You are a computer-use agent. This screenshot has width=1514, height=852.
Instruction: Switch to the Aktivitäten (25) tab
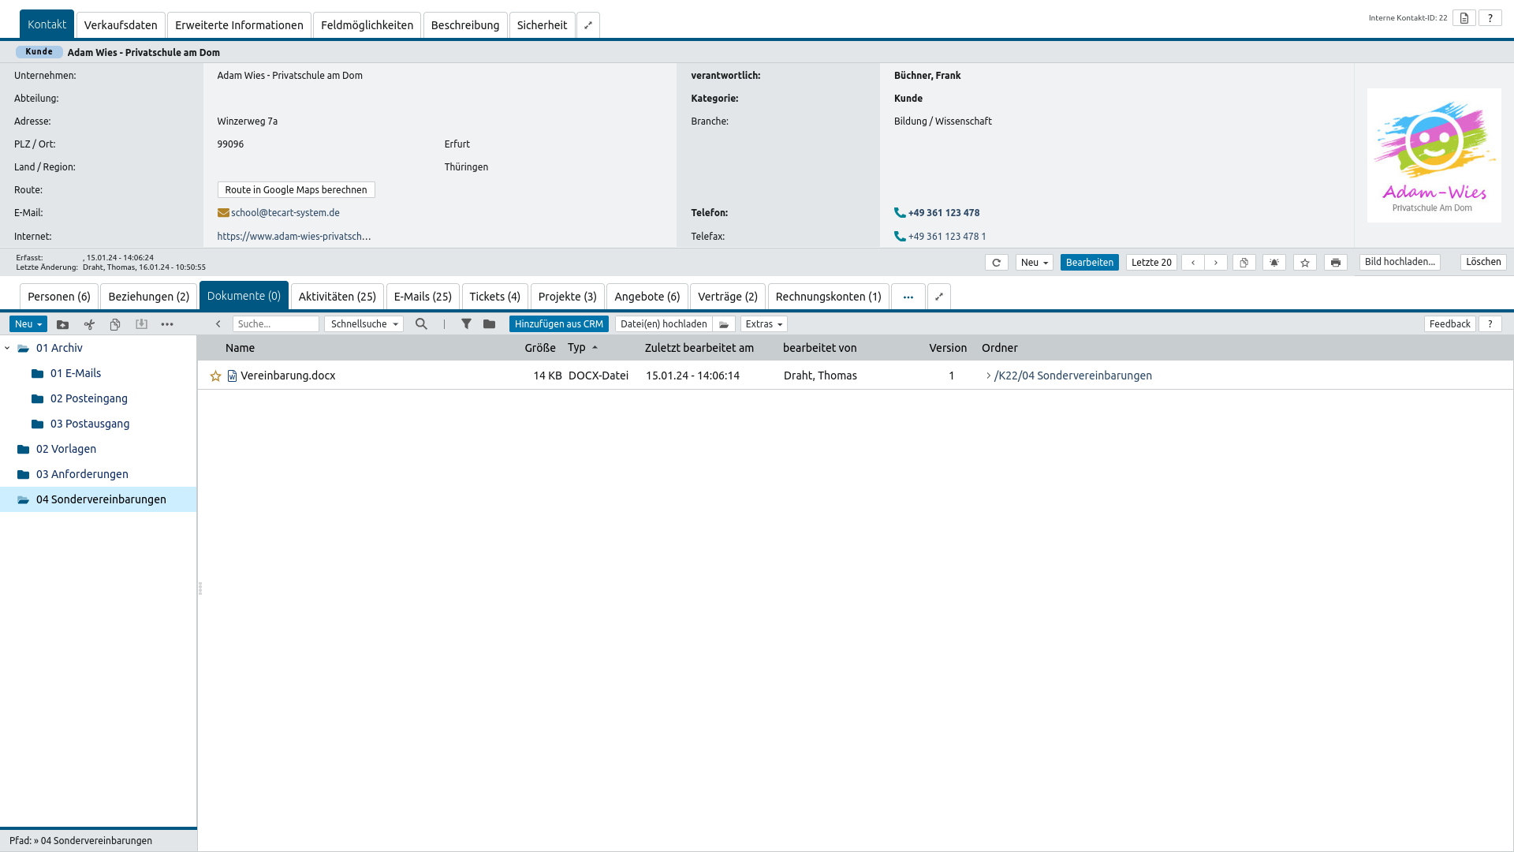click(337, 297)
